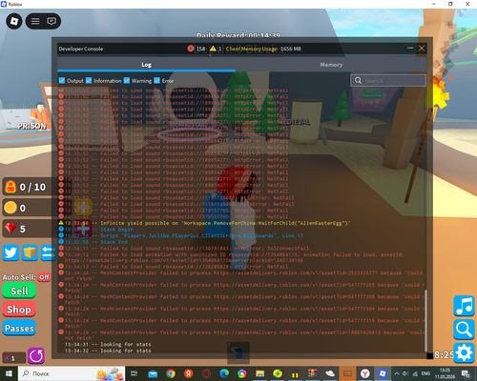This screenshot has height=381, width=477.
Task: Click the bucket tool hotbar slot
Action: coord(238,352)
